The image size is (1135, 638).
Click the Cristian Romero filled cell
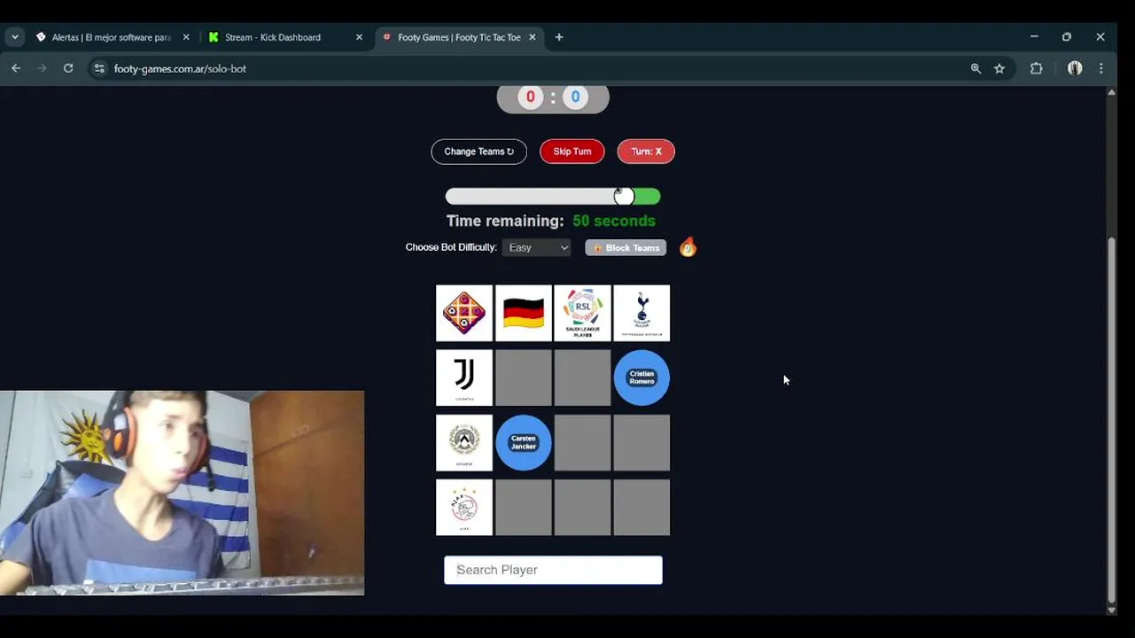click(641, 377)
